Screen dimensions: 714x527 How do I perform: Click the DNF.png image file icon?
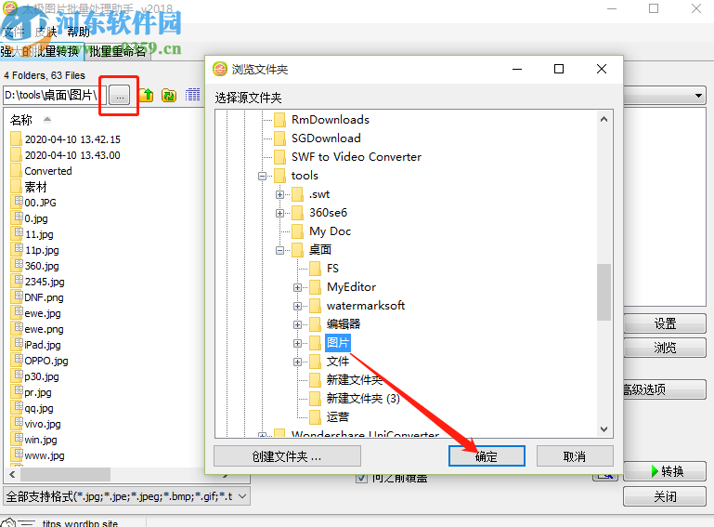tap(19, 296)
